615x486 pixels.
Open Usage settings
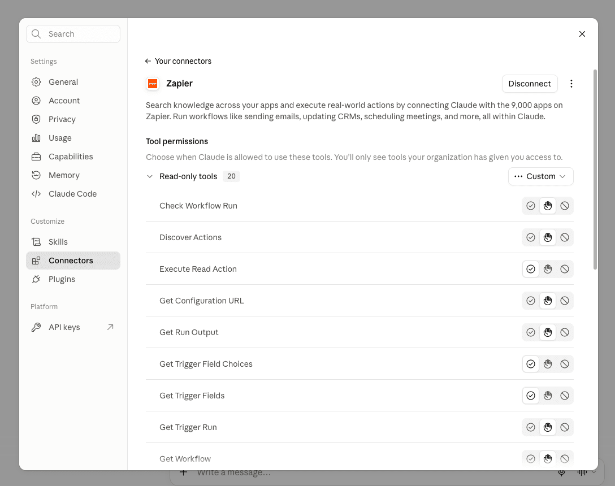[x=73, y=138]
